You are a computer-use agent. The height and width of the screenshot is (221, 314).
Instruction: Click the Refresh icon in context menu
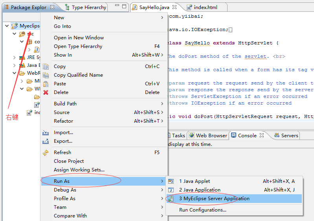pos(46,153)
